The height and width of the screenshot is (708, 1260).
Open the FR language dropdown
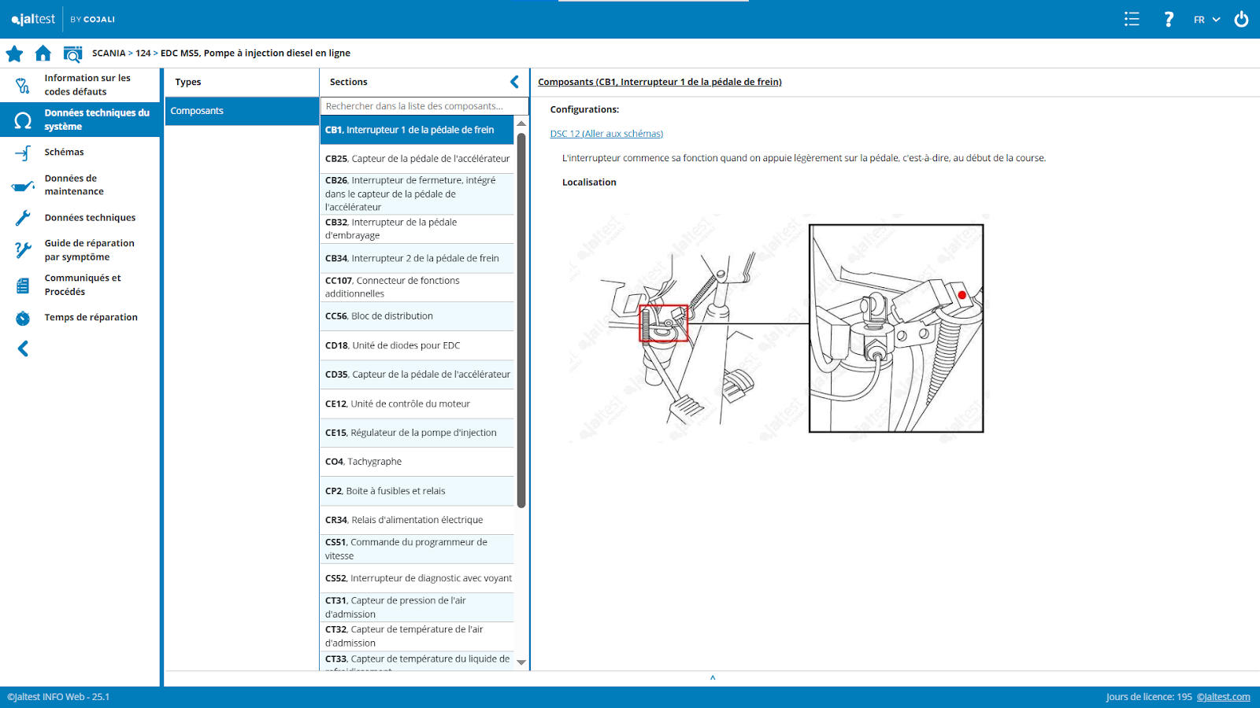(x=1206, y=20)
